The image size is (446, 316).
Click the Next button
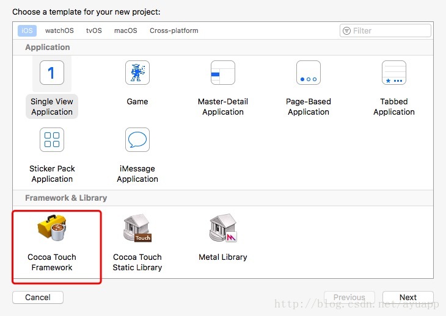click(408, 297)
